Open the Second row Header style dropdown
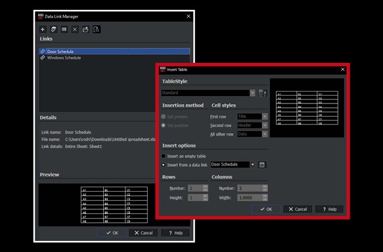The image size is (383, 252). [265, 126]
